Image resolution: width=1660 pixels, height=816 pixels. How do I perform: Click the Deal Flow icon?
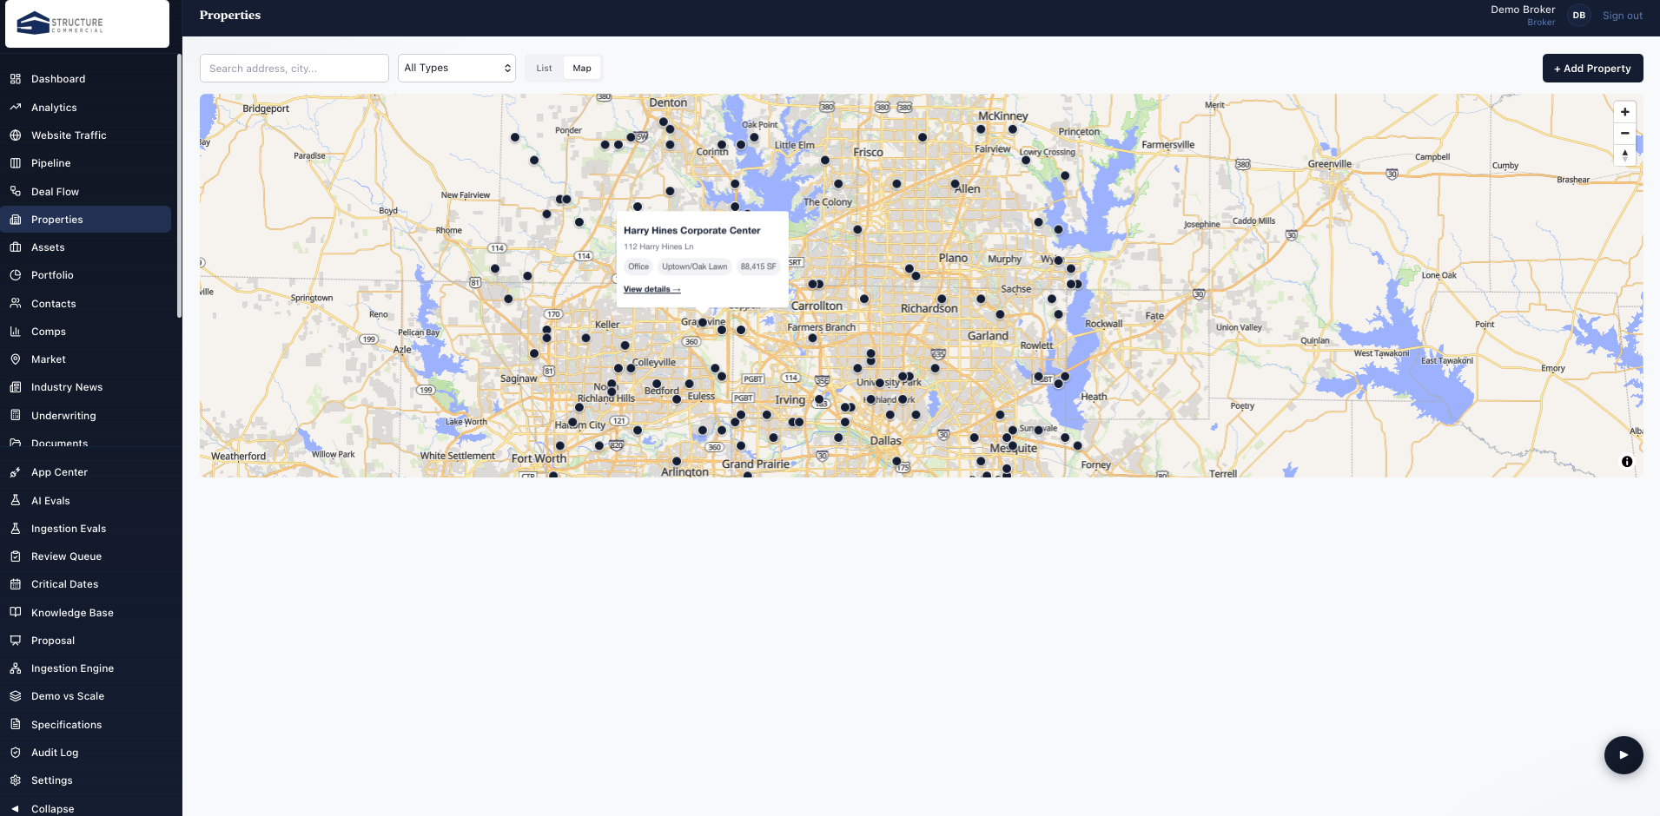coord(16,191)
